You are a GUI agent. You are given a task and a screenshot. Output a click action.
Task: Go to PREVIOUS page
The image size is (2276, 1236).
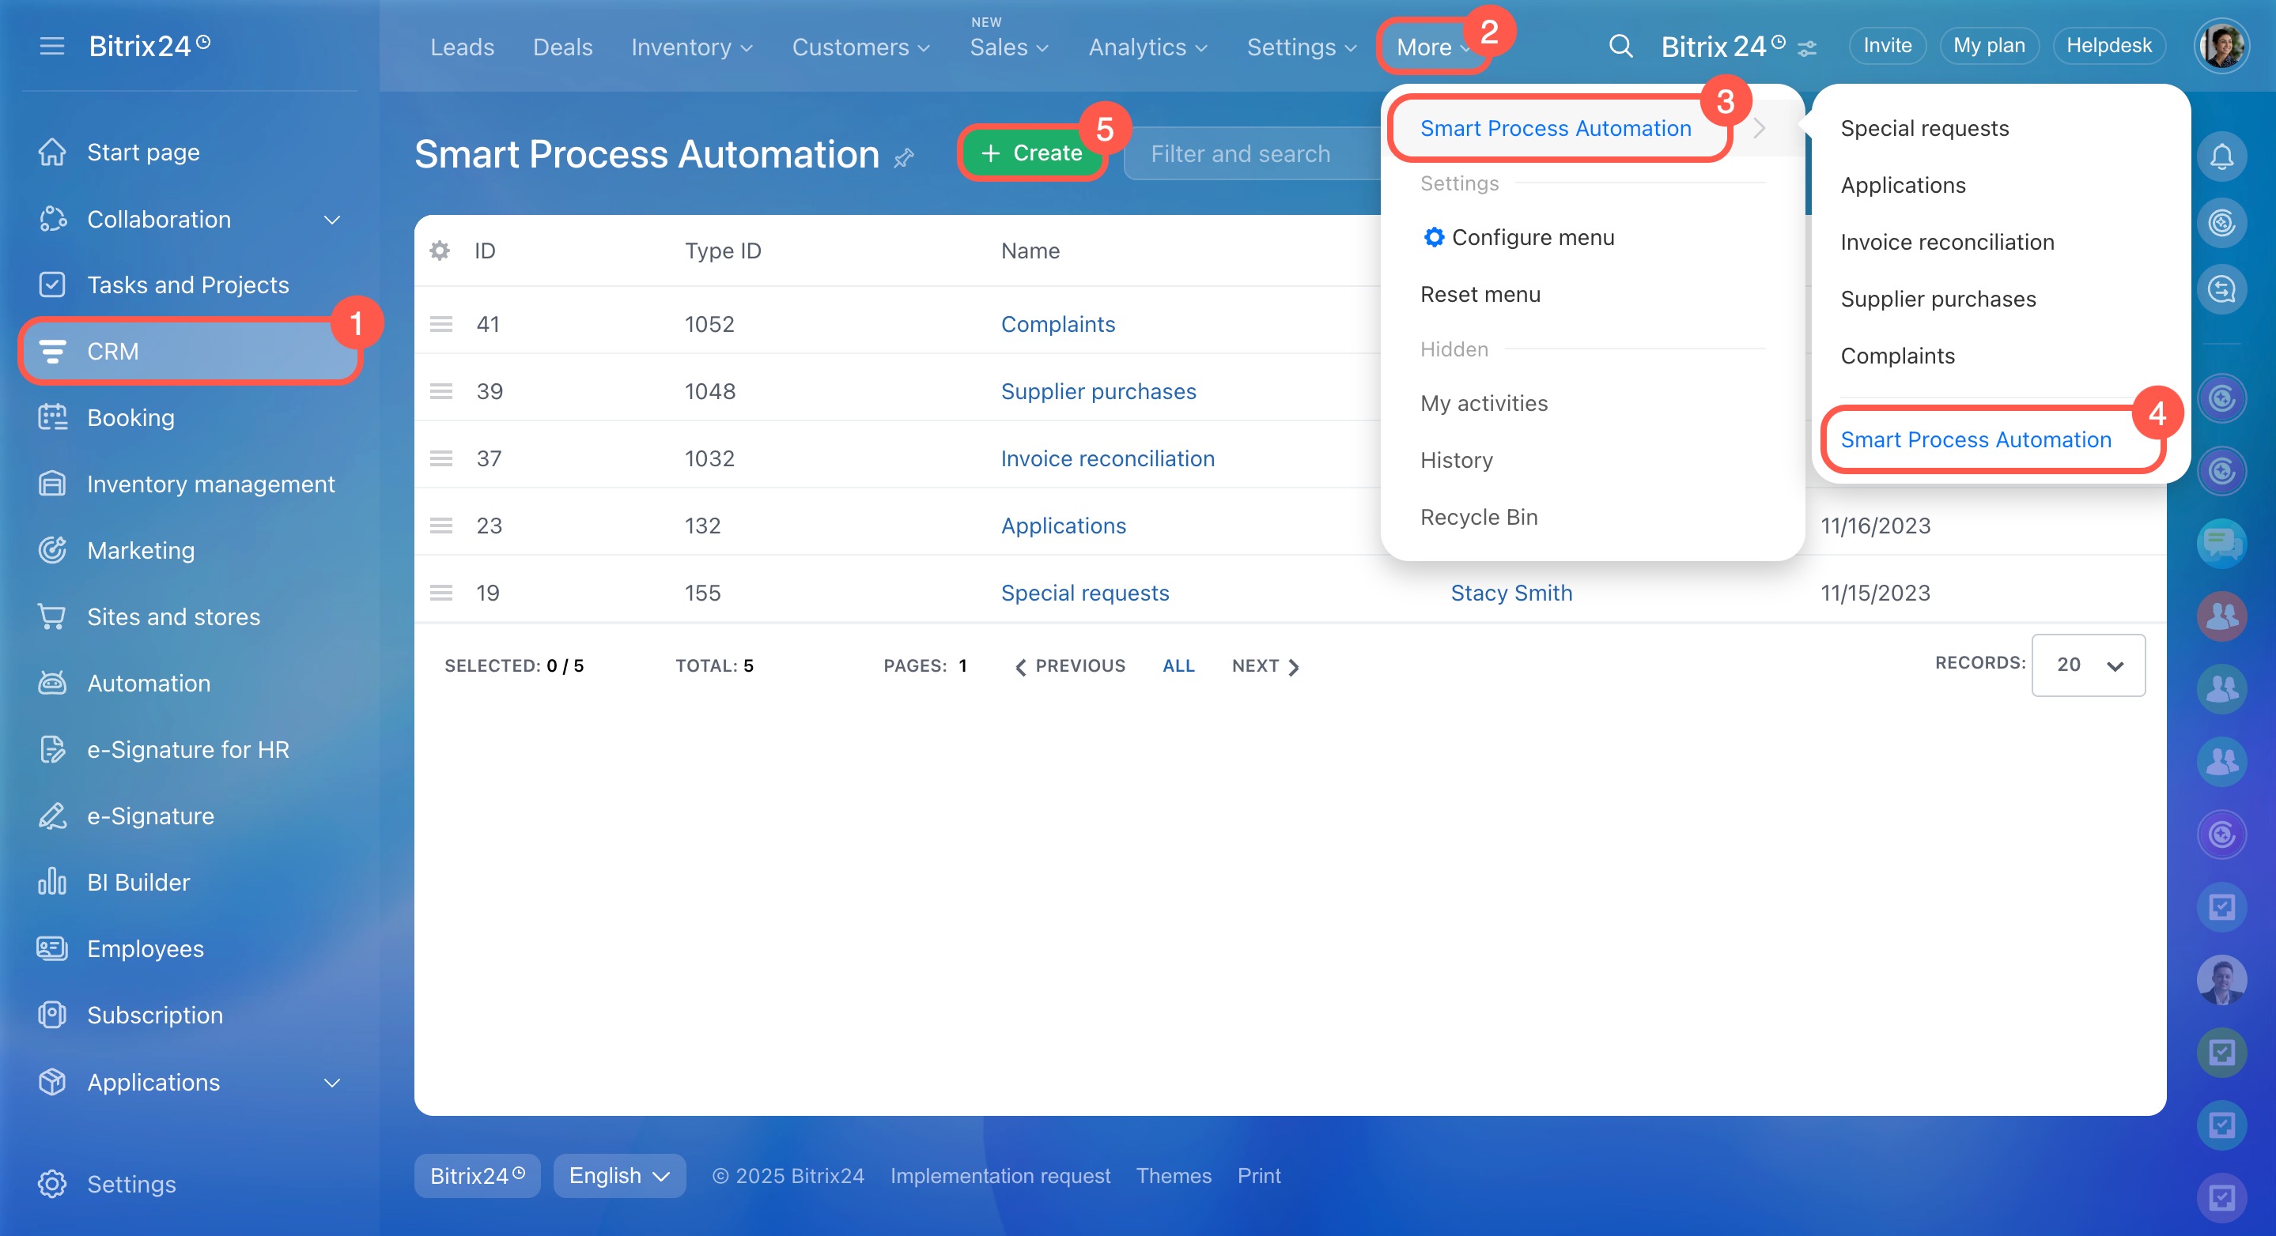(x=1070, y=665)
